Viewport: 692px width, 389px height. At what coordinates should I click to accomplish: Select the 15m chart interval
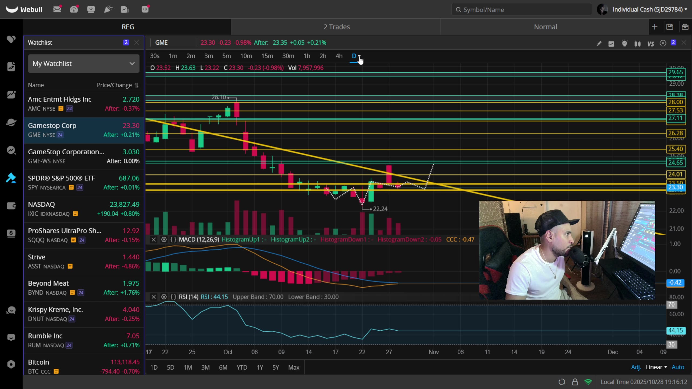click(x=267, y=56)
